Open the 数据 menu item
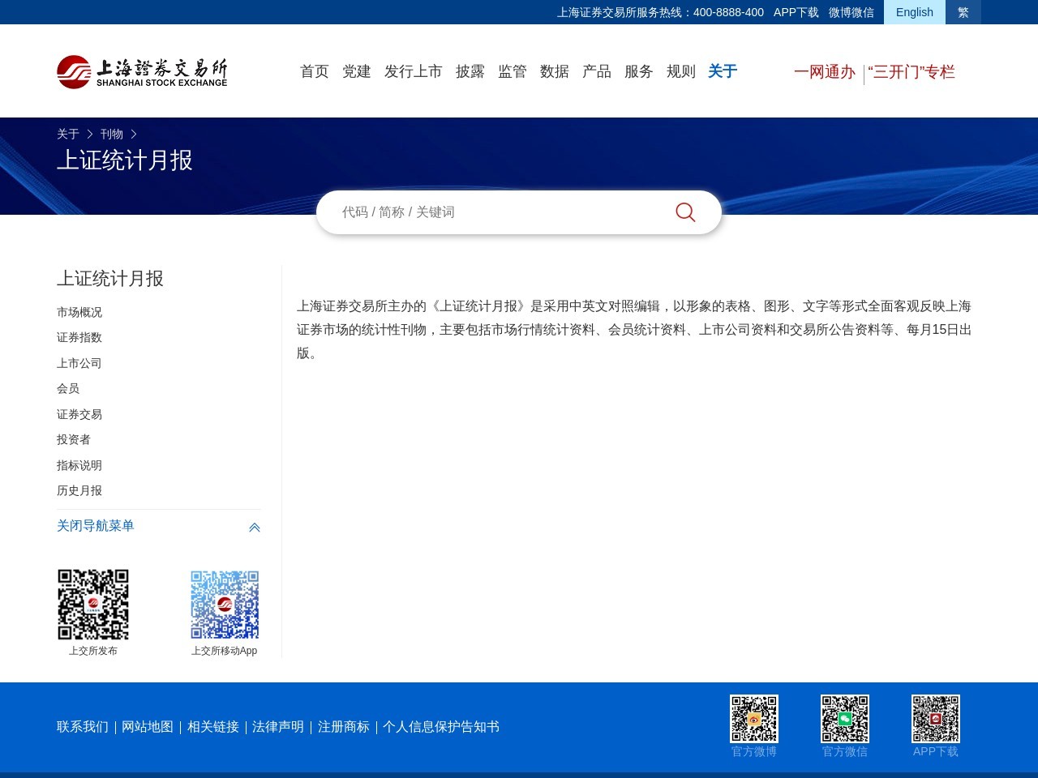Screen dimensions: 1038x778 pos(555,71)
